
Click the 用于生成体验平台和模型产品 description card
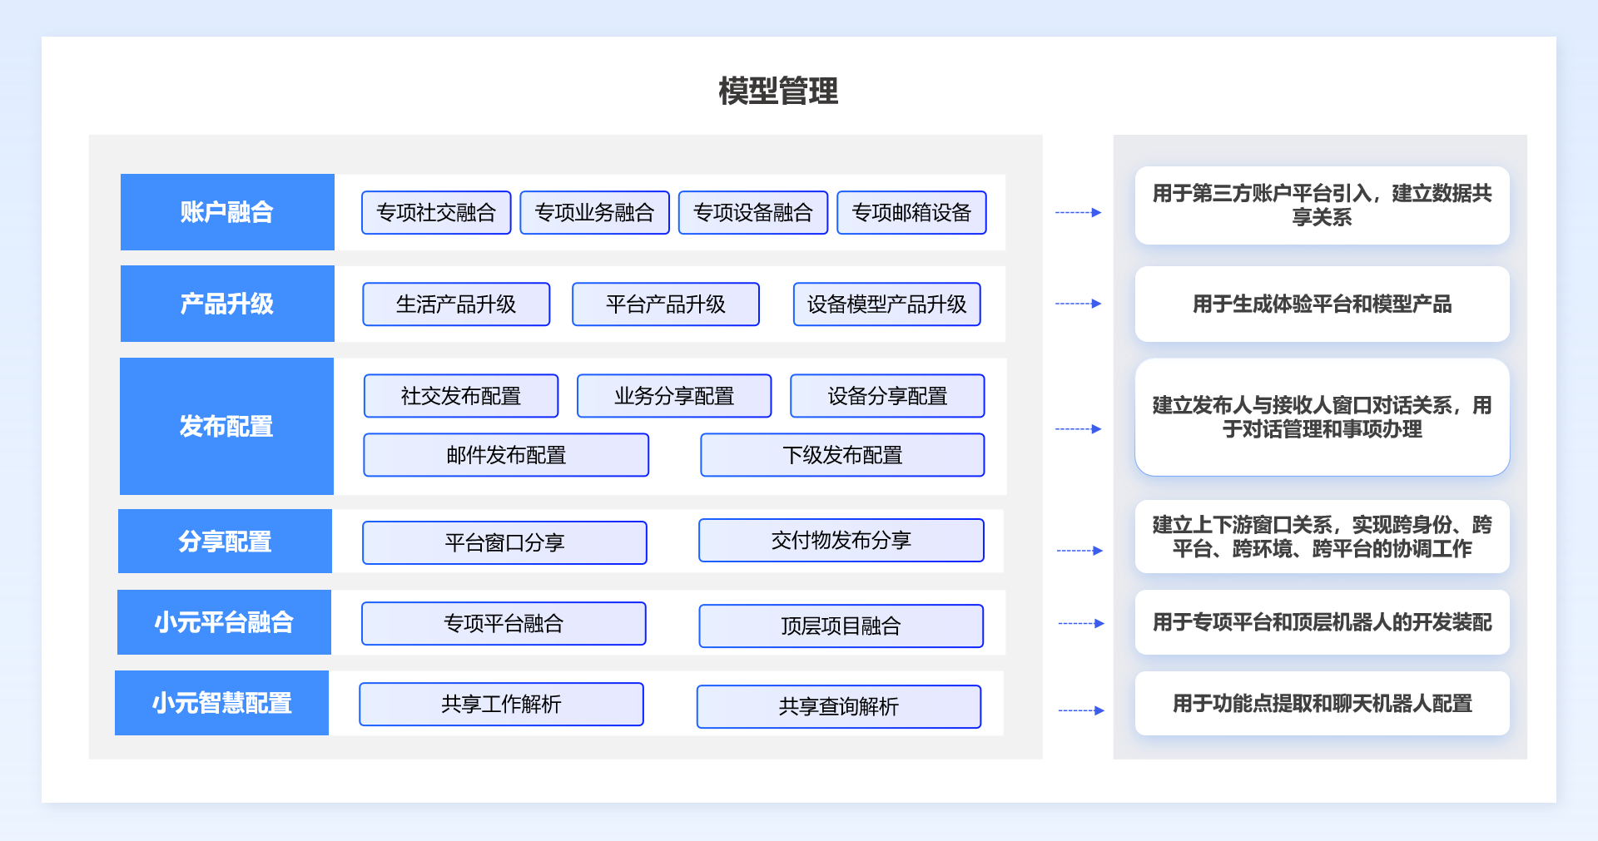pyautogui.click(x=1322, y=304)
